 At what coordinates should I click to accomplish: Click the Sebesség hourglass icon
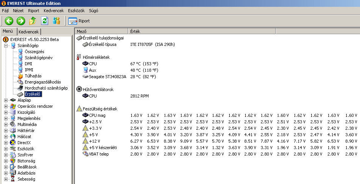(13, 179)
